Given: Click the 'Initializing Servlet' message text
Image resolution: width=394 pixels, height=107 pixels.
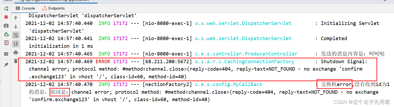Looking at the screenshot, I should pyautogui.click(x=350, y=23).
